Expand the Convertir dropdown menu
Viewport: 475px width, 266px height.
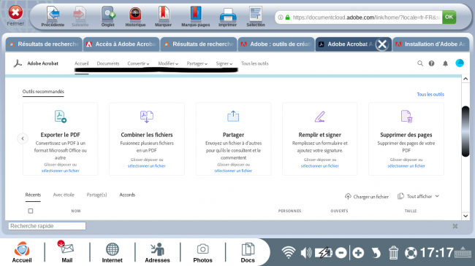138,63
